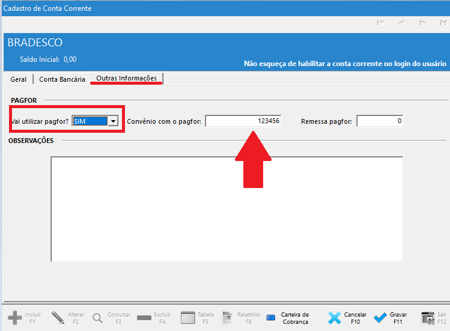Click the OBSERVAÇÕES section heading
This screenshot has height=331, width=450.
point(31,141)
